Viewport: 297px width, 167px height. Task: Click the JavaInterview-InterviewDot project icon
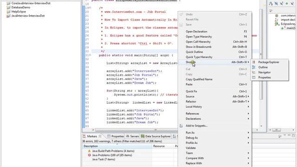tap(8, 16)
